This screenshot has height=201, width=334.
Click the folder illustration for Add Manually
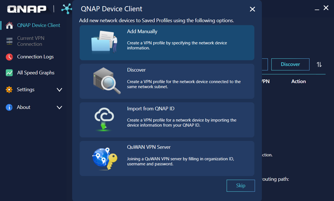(104, 41)
